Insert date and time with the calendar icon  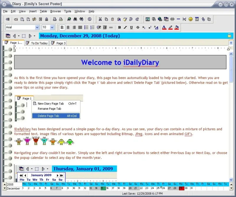click(x=166, y=19)
